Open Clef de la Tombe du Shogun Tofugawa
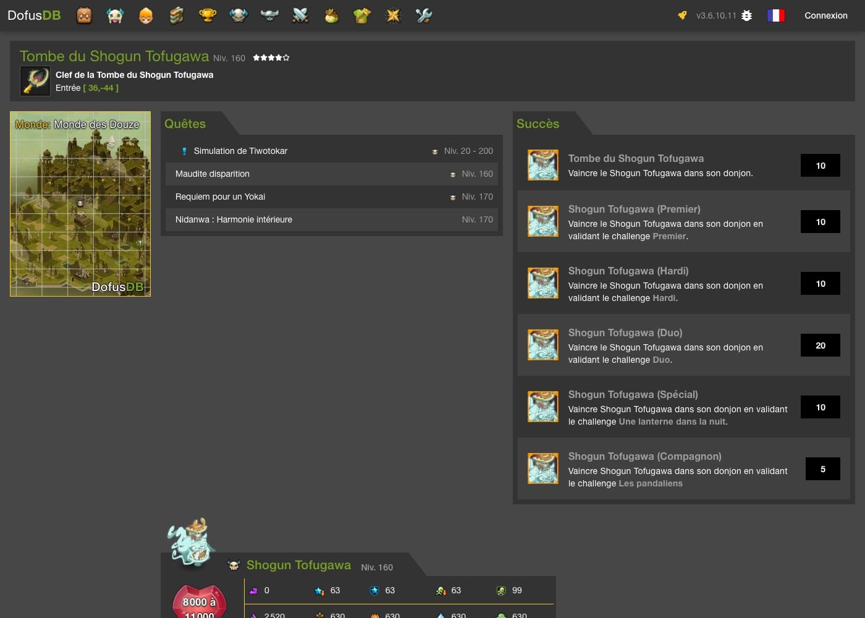 [x=134, y=75]
